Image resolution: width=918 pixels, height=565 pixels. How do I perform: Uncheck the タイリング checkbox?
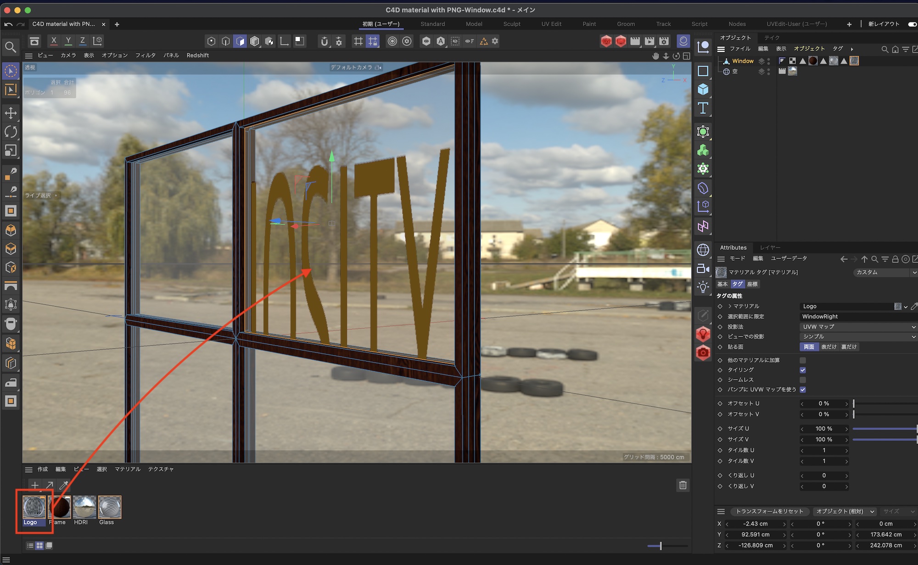point(803,370)
